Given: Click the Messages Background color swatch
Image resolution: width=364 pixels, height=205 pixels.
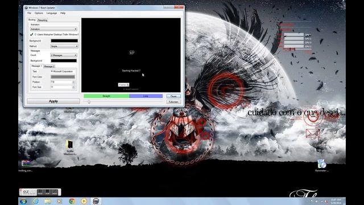Looking at the screenshot, I should point(64,61).
